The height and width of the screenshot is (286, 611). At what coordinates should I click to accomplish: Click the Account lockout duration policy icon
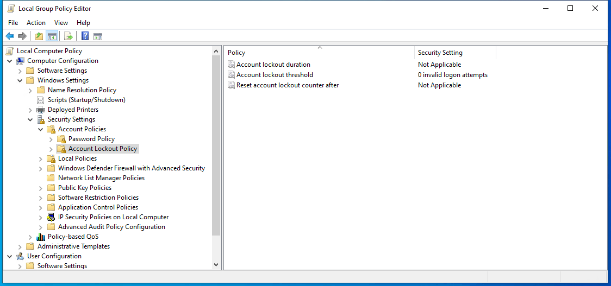(231, 65)
